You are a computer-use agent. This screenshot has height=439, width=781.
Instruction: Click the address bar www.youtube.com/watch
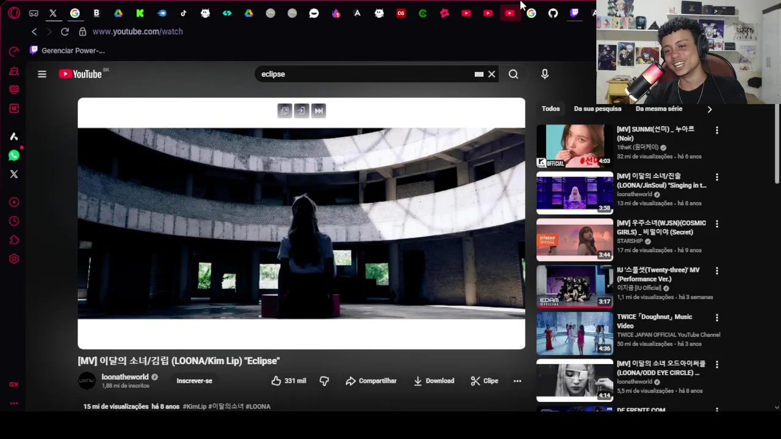point(138,32)
